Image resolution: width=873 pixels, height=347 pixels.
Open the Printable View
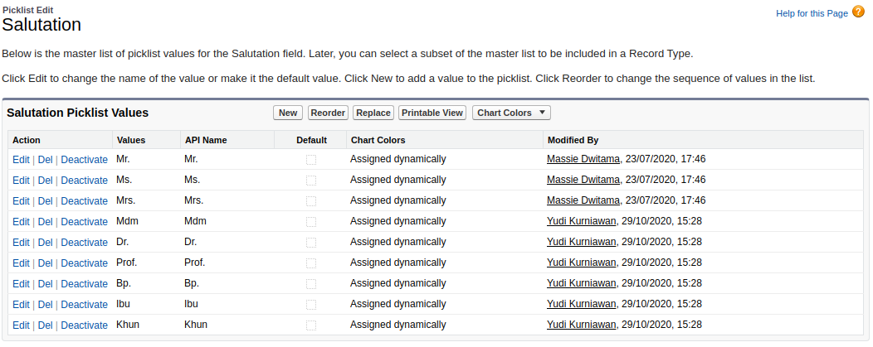(x=432, y=113)
